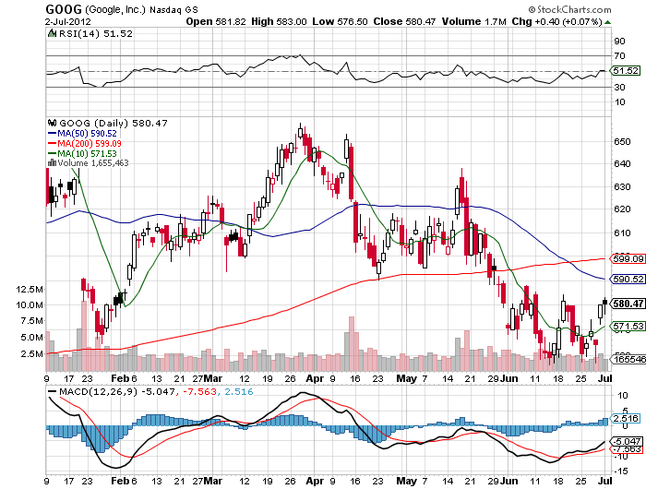Click the 70 label on RSI axis
646x489 pixels.
click(619, 56)
